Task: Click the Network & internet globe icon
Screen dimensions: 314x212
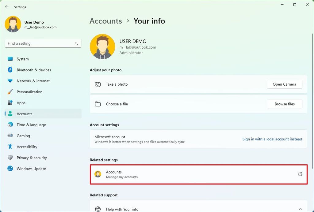Action: point(10,81)
